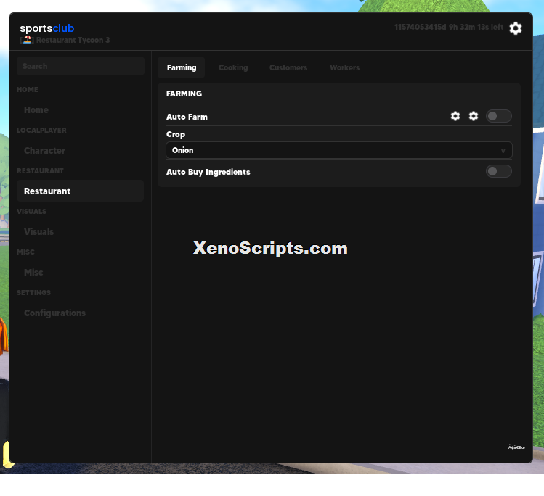Switch to the Cooking tab

click(x=233, y=67)
